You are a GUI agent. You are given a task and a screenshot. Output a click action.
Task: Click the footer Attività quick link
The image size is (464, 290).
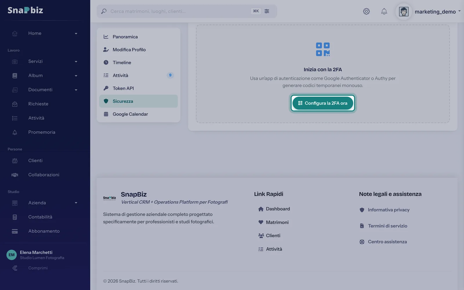click(x=270, y=249)
